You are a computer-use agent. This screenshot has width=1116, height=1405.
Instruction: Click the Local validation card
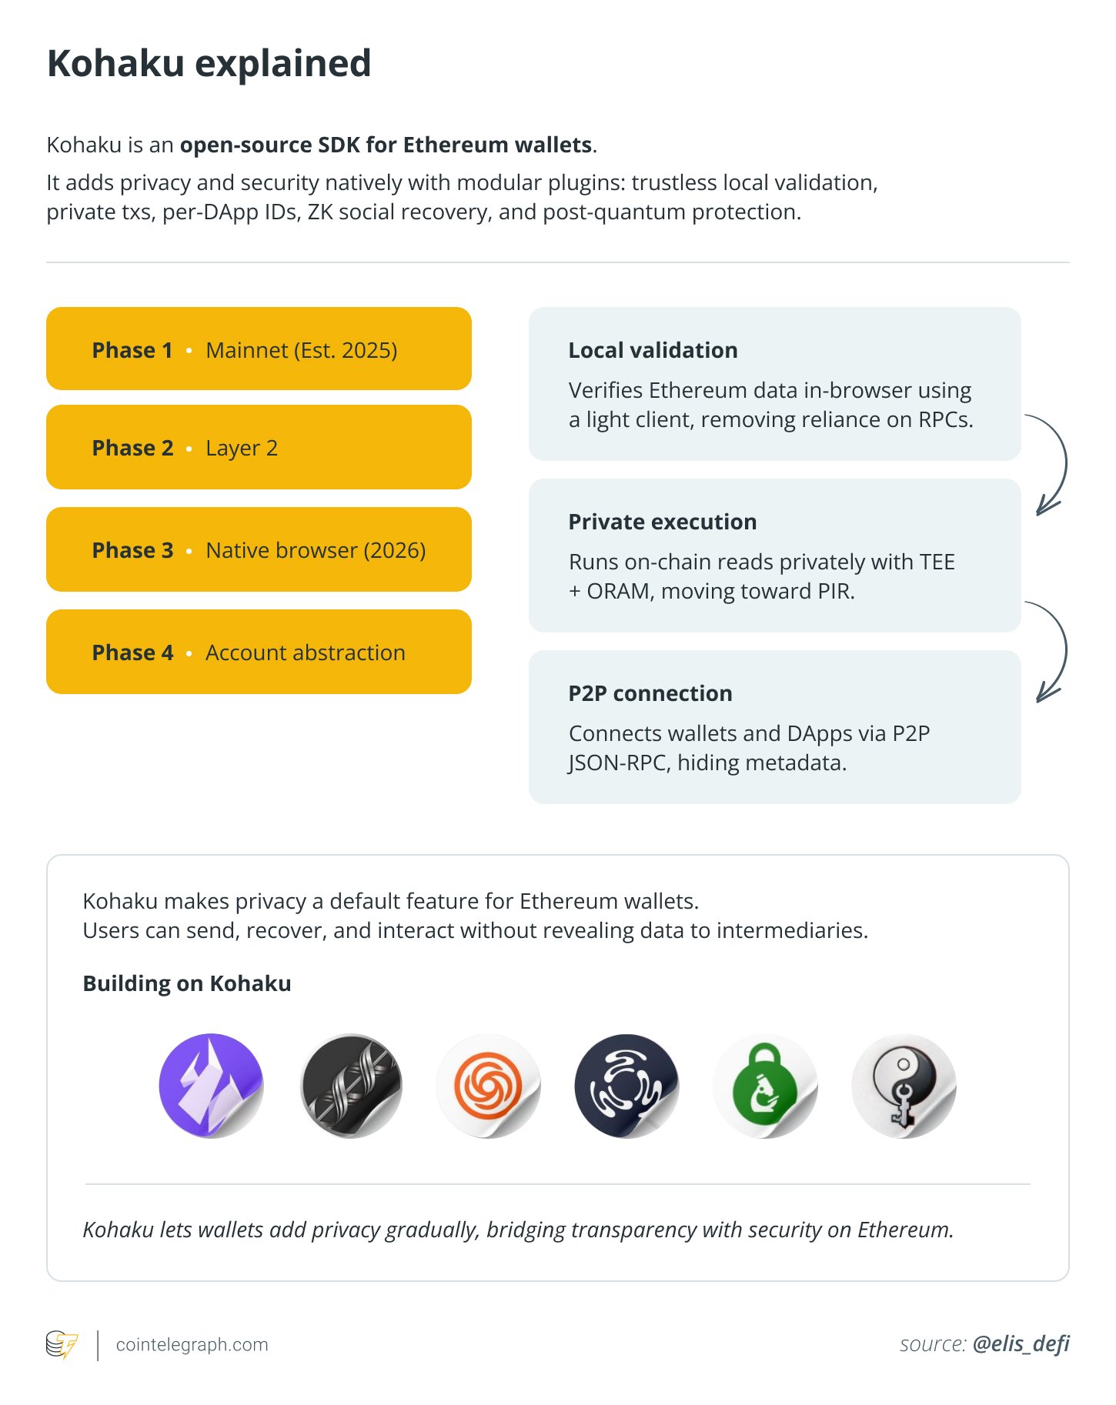point(774,384)
